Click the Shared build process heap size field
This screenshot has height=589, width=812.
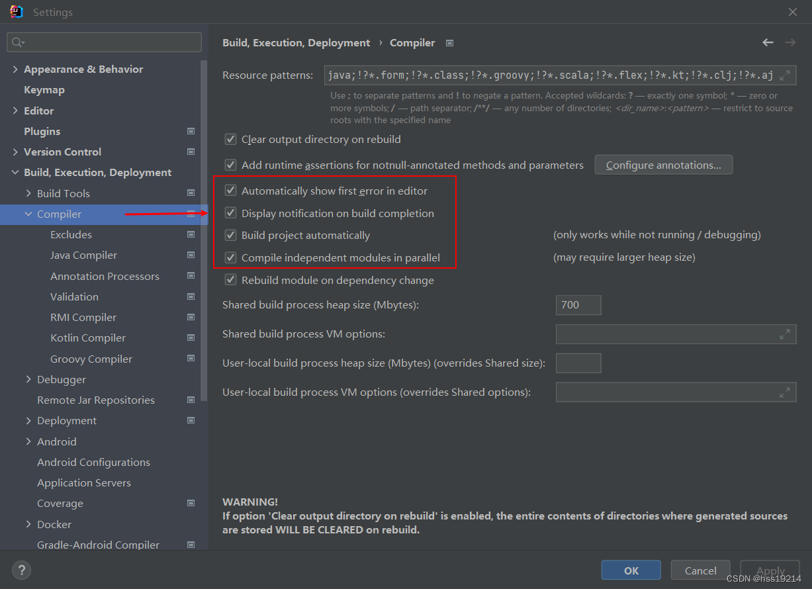pyautogui.click(x=578, y=305)
